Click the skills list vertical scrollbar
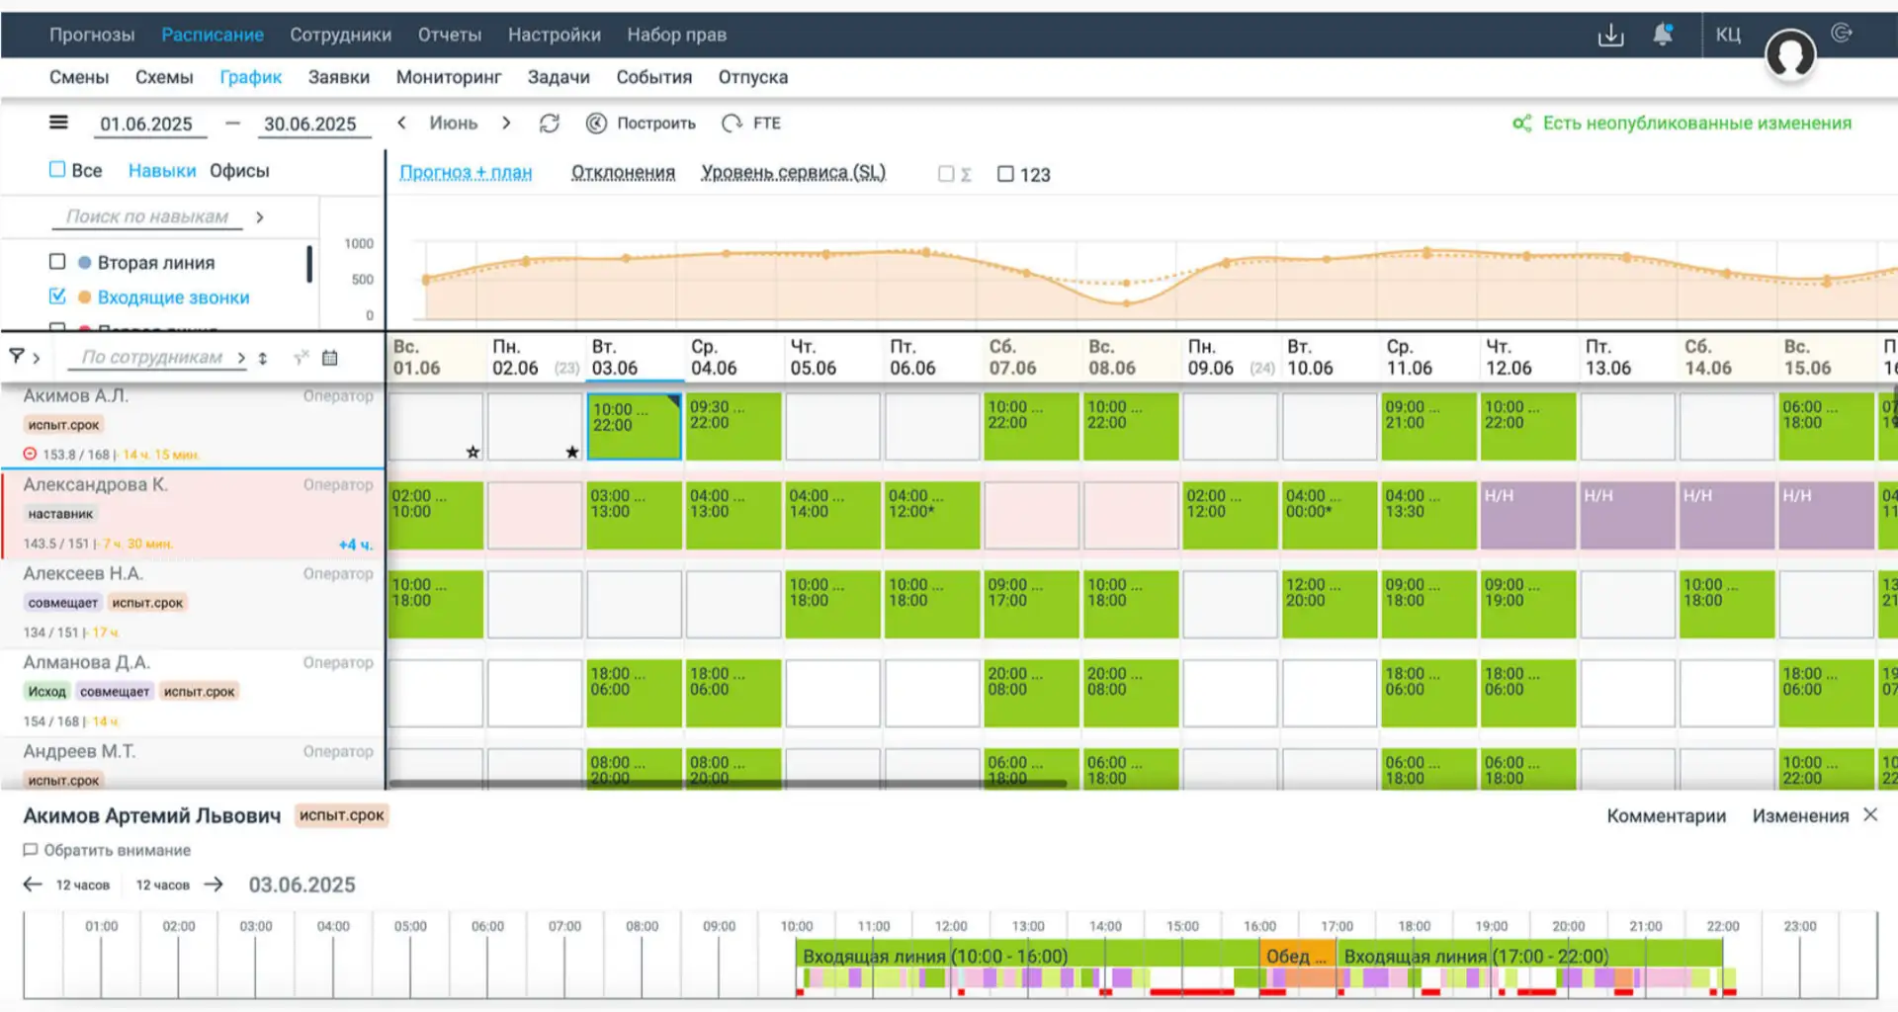 click(309, 264)
